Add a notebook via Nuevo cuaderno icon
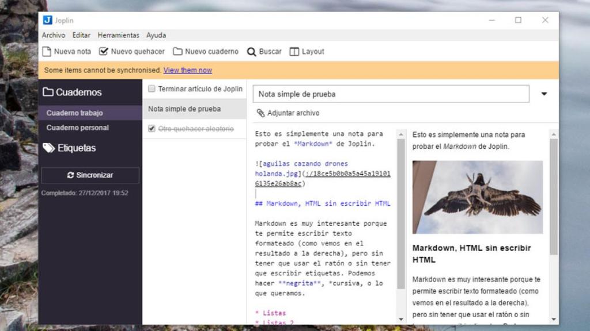 tap(179, 51)
